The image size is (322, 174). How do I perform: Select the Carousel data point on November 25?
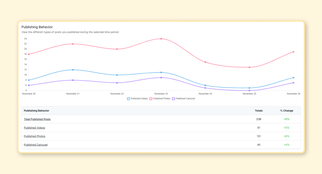click(x=249, y=91)
